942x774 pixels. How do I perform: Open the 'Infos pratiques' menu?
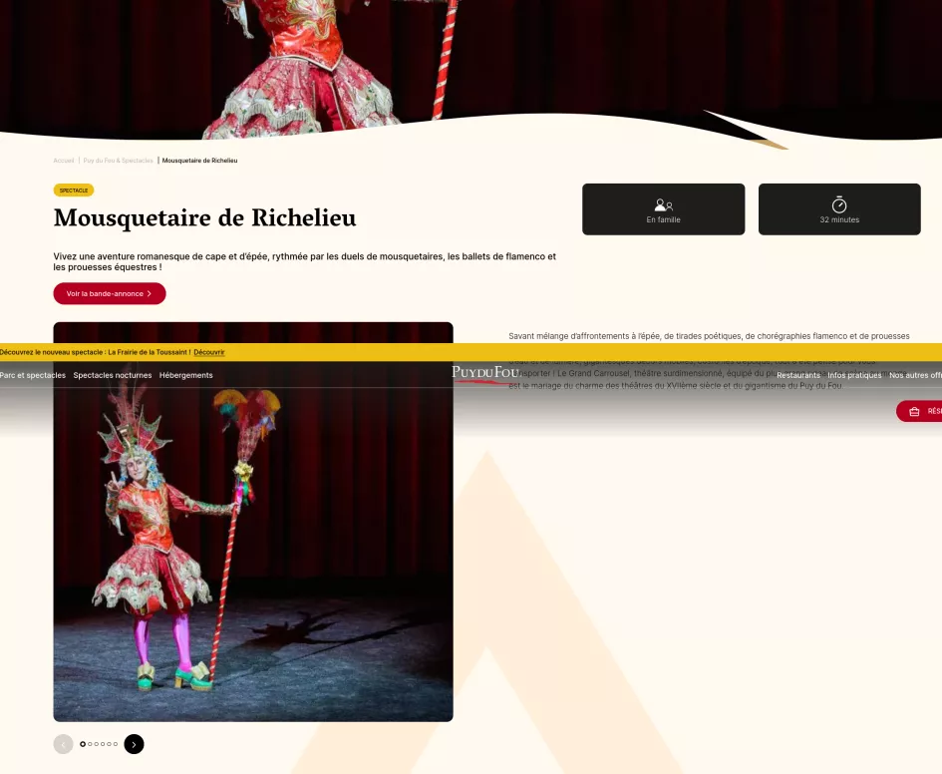click(854, 375)
